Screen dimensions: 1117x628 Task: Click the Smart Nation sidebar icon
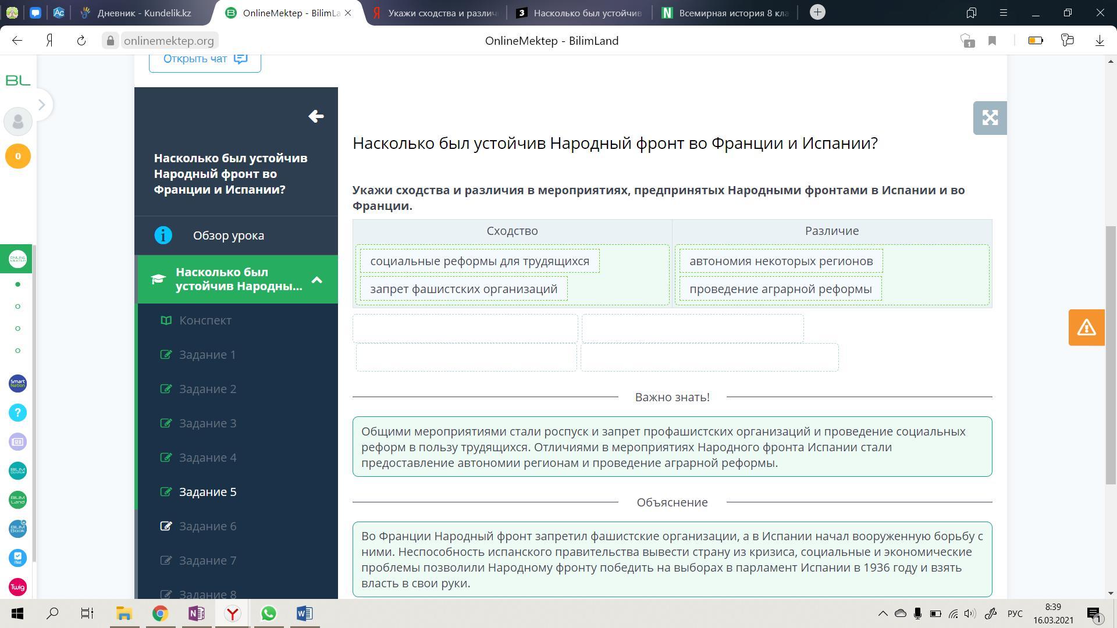[x=17, y=383]
